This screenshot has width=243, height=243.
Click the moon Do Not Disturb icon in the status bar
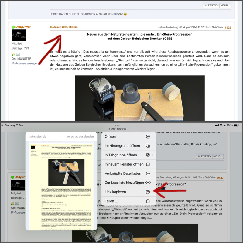224,125
